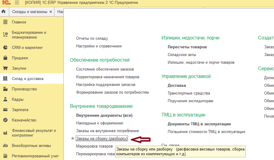Open Внутренние документы (все)
Screen dimensions: 274x160
point(104,115)
